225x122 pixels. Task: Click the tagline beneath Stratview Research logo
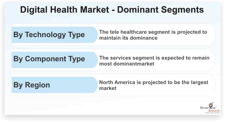(x=212, y=113)
